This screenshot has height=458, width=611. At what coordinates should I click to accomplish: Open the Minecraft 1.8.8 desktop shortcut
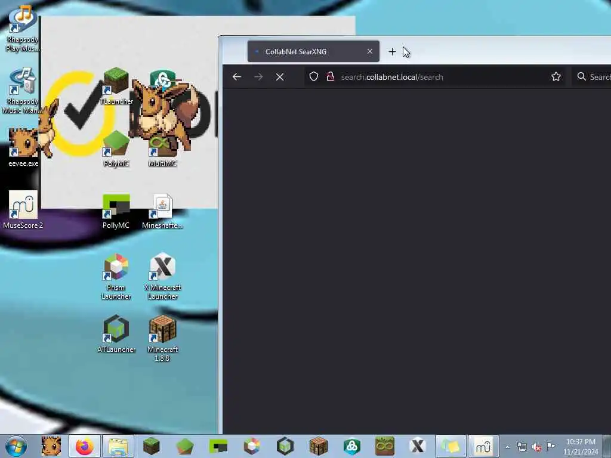pyautogui.click(x=162, y=338)
